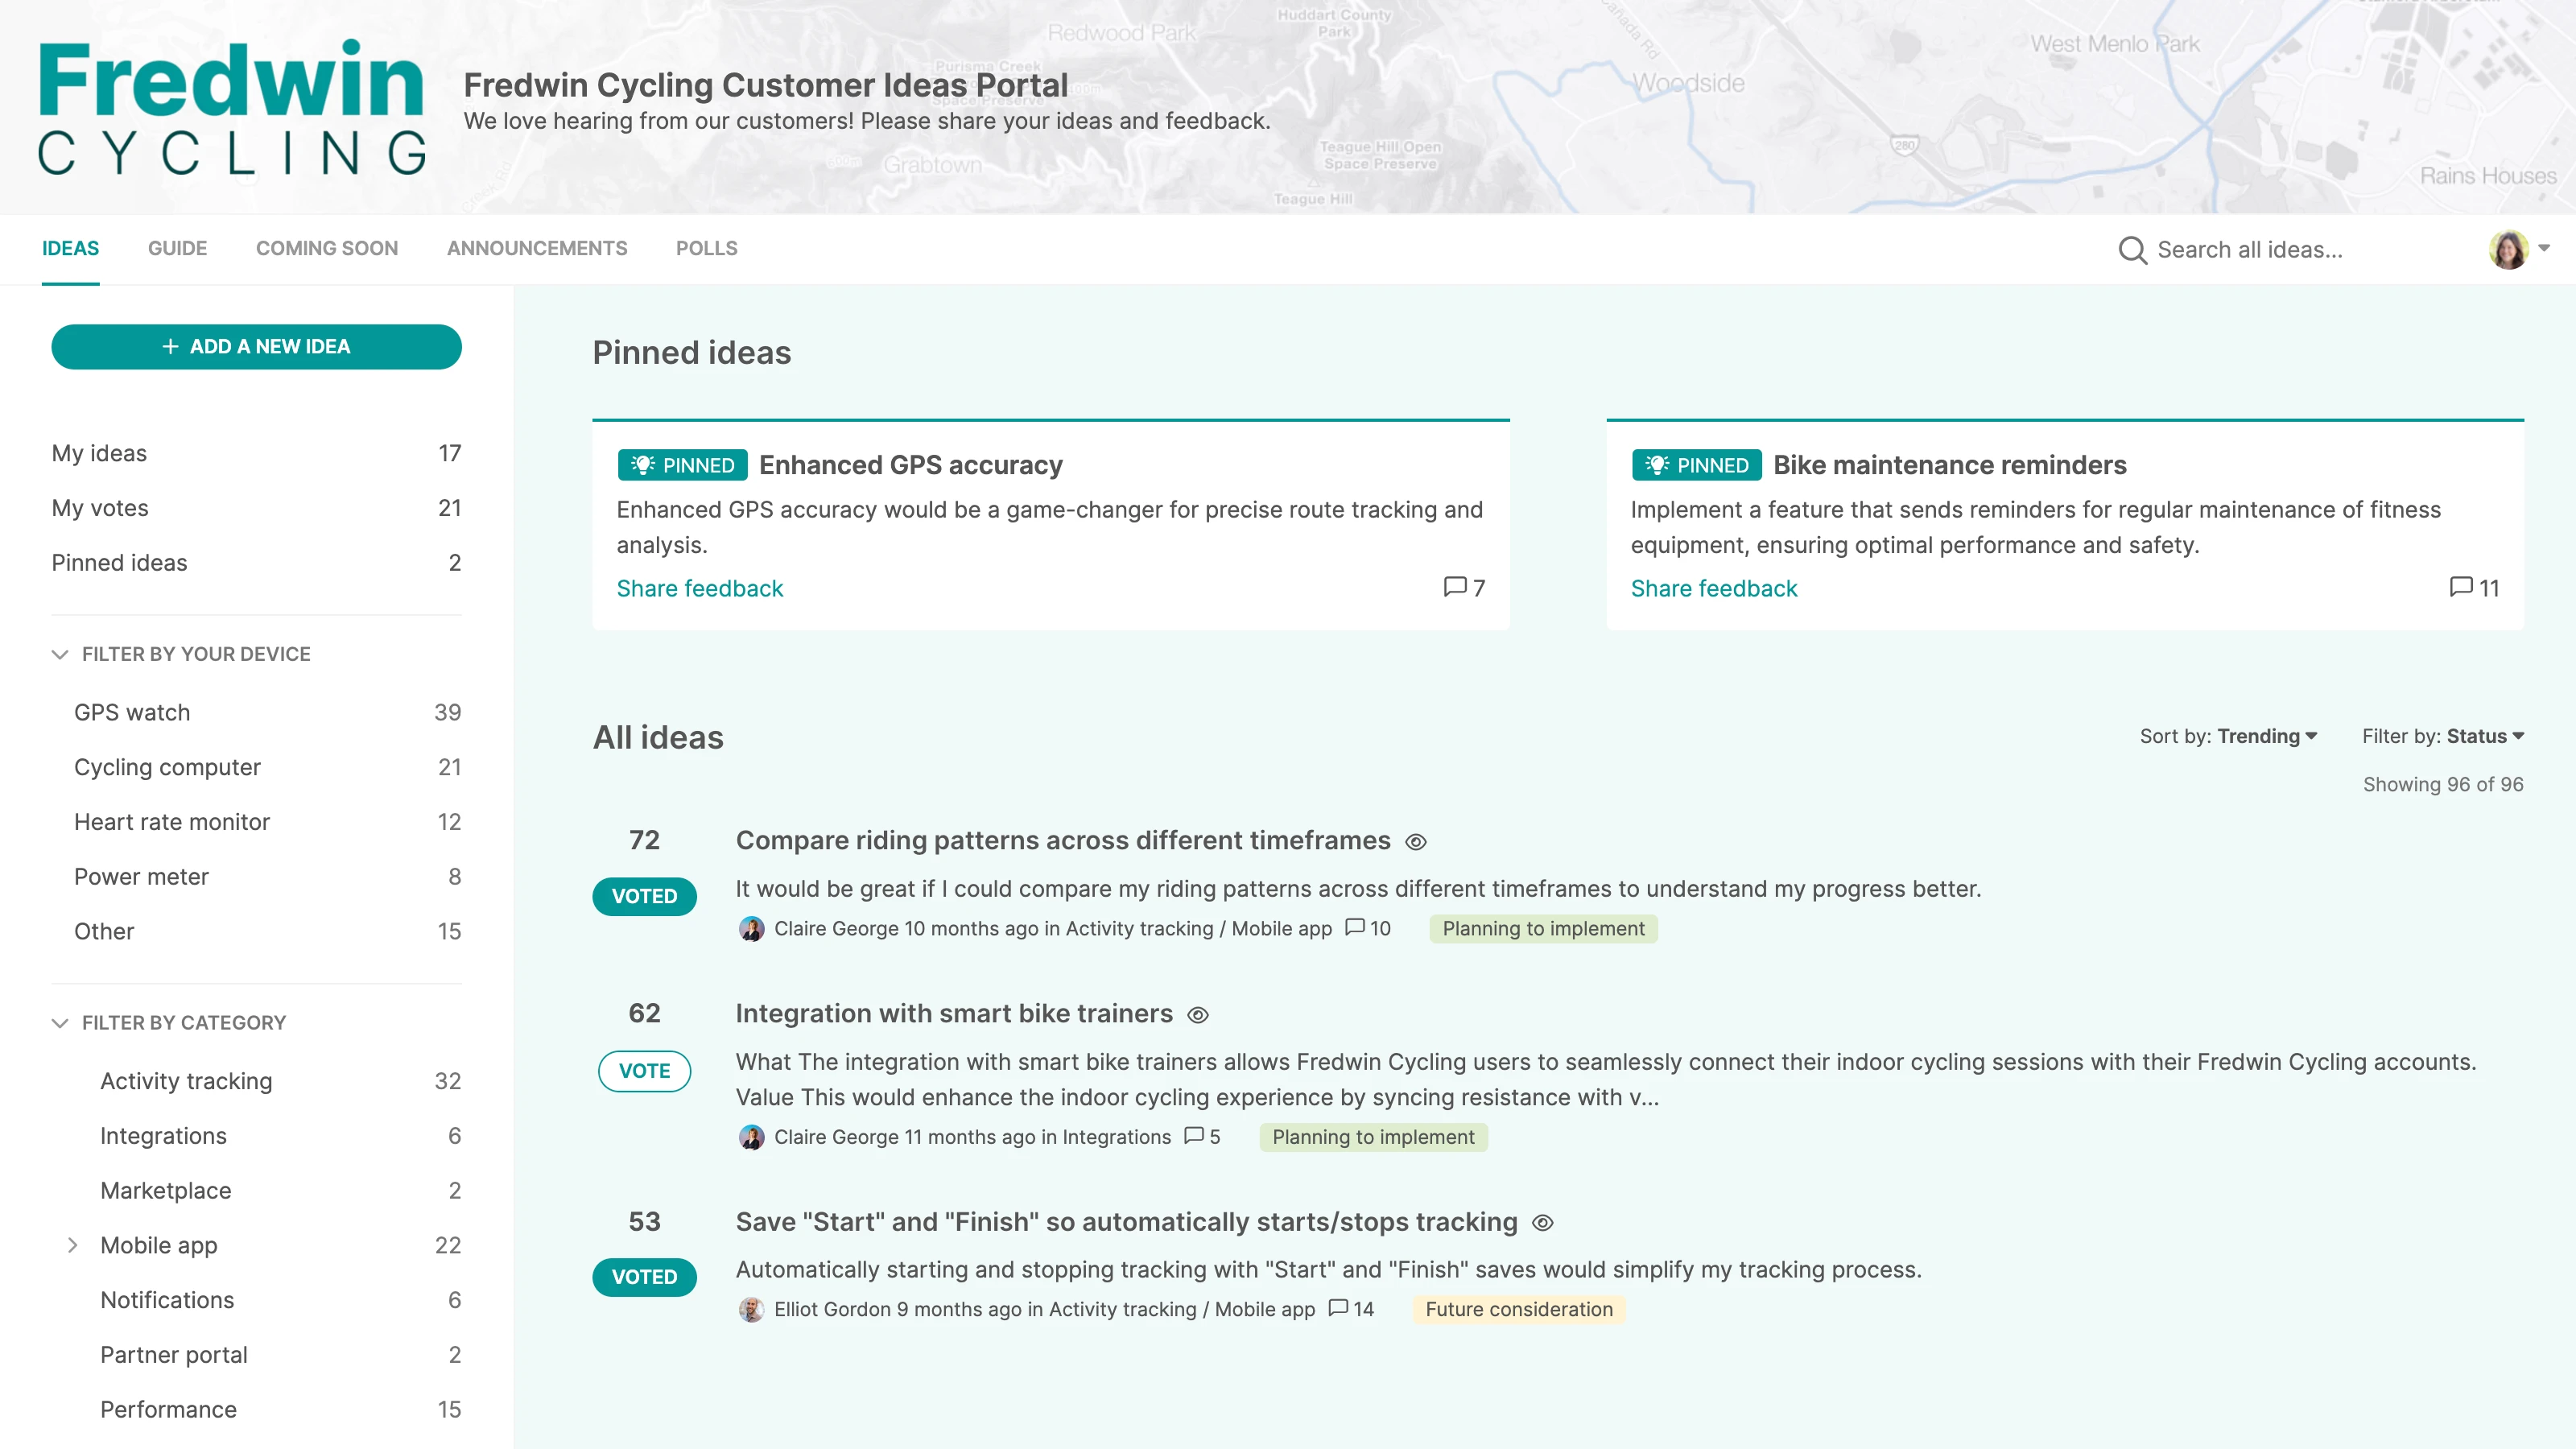Viewport: 2576px width, 1449px height.
Task: Click the comment count icon showing 10 comments
Action: tap(1355, 928)
